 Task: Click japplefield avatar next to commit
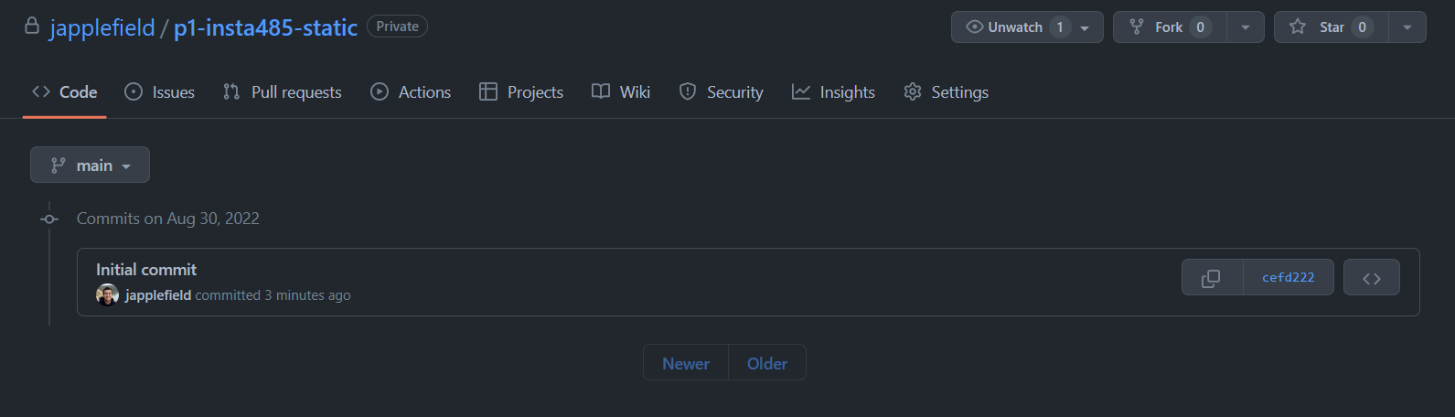(107, 294)
